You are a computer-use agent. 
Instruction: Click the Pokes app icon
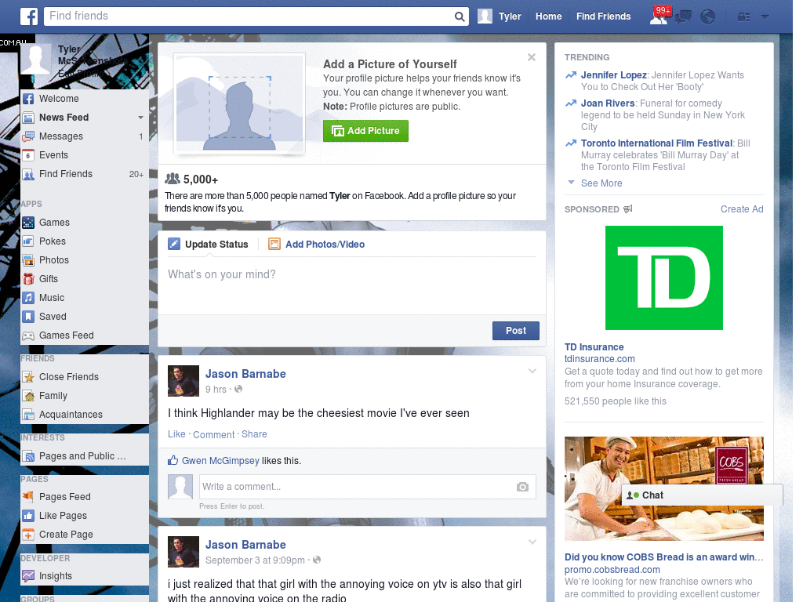(x=29, y=241)
